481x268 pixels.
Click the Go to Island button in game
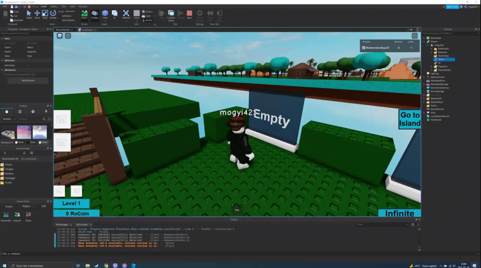tap(409, 119)
